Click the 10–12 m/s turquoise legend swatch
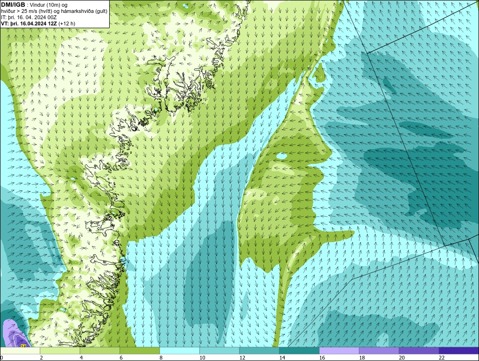 click(x=219, y=350)
